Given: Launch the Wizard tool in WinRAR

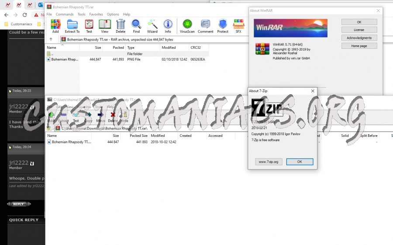Looking at the screenshot, I should point(152,26).
